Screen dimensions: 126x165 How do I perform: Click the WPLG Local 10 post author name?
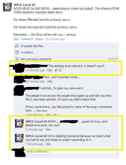[x=24, y=5]
